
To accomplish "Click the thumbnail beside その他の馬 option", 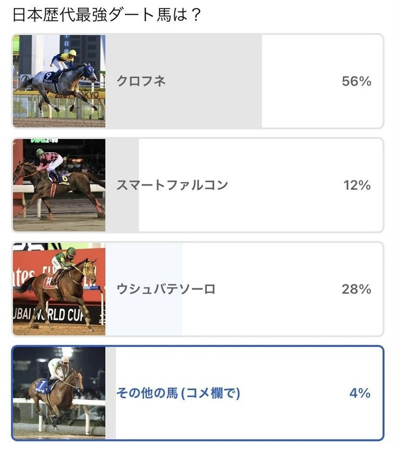I will coord(59,393).
